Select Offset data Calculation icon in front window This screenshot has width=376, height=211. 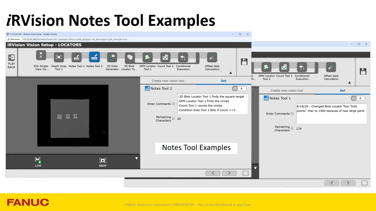pyautogui.click(x=212, y=57)
